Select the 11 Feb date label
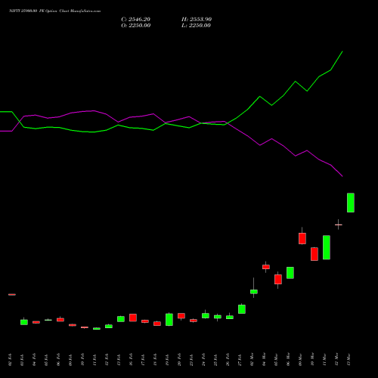 94,360
